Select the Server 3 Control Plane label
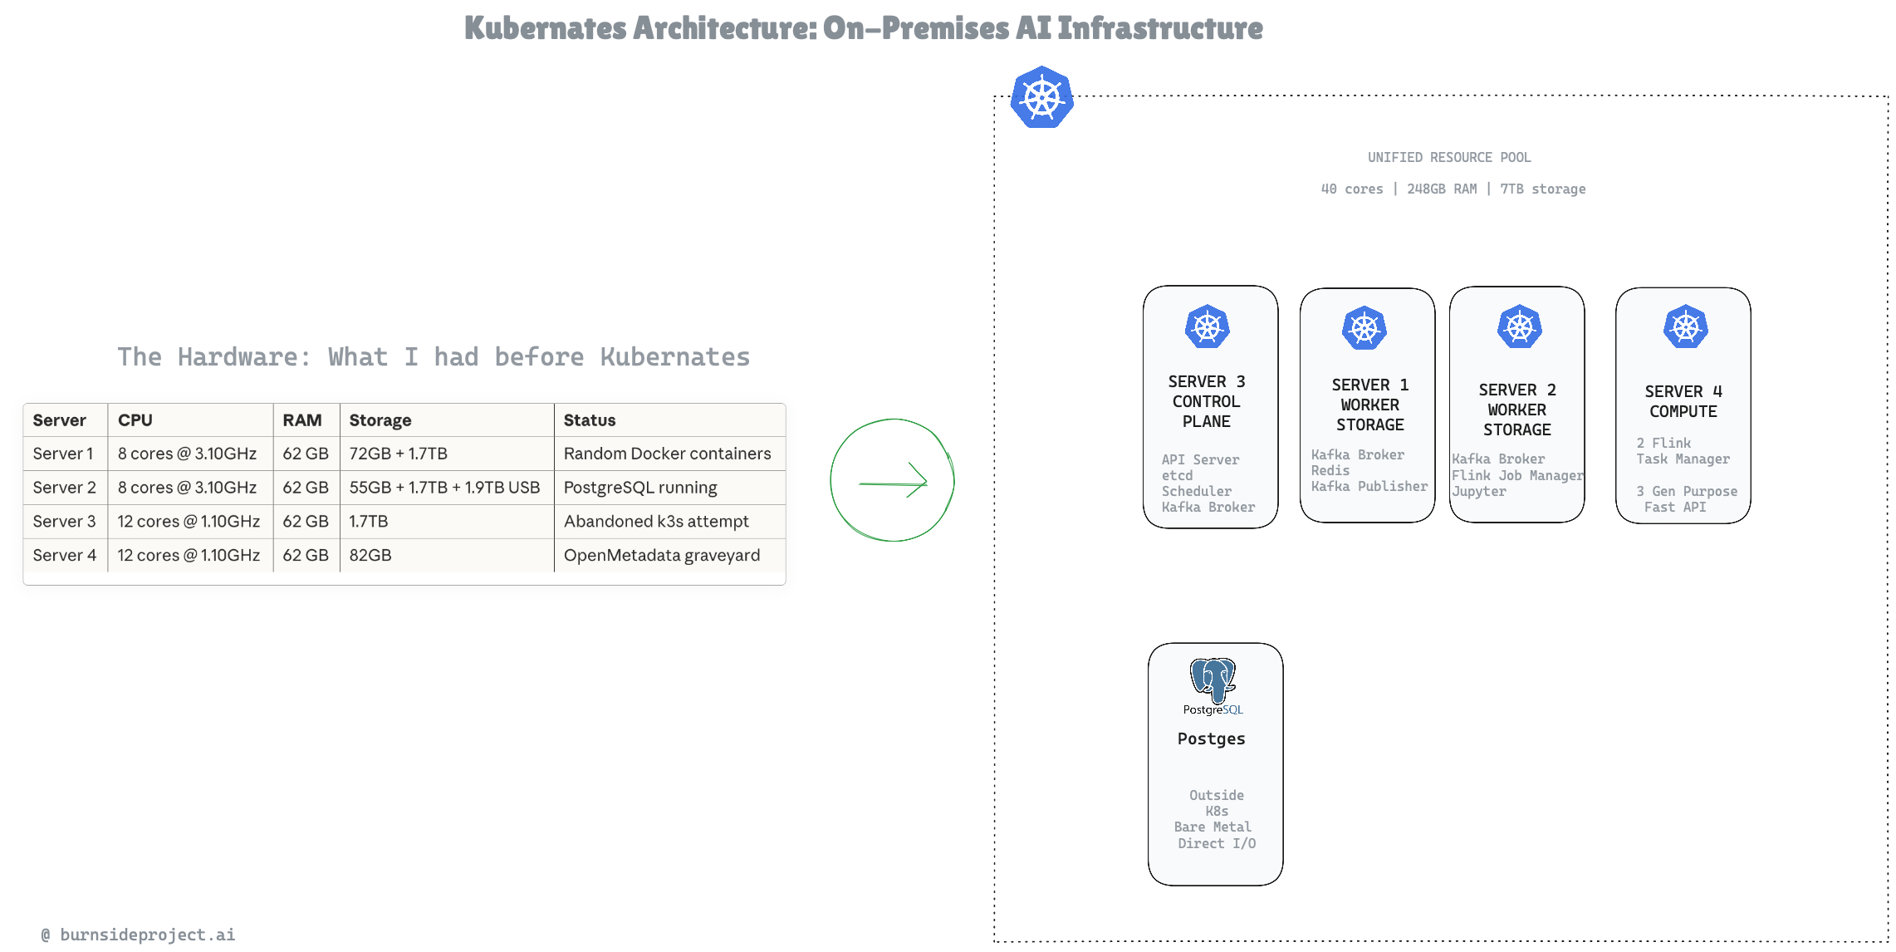Screen dimensions: 1896x952 1206,401
